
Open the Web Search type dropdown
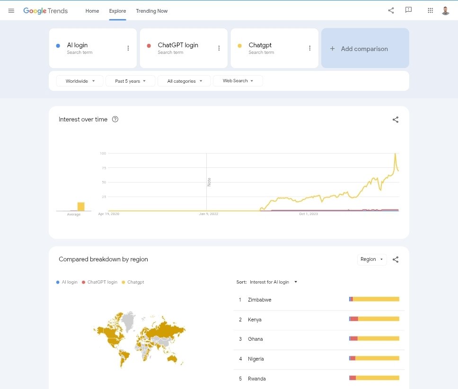(238, 80)
